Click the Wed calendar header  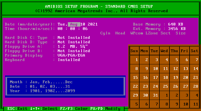coord(164,51)
